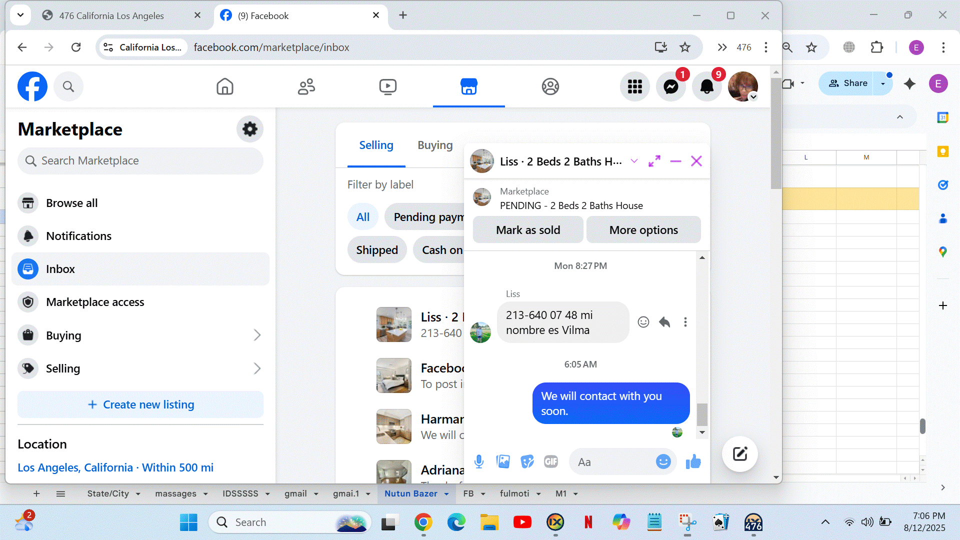Send thumbs up like in chat
Screen dimensions: 960x540
coord(693,461)
